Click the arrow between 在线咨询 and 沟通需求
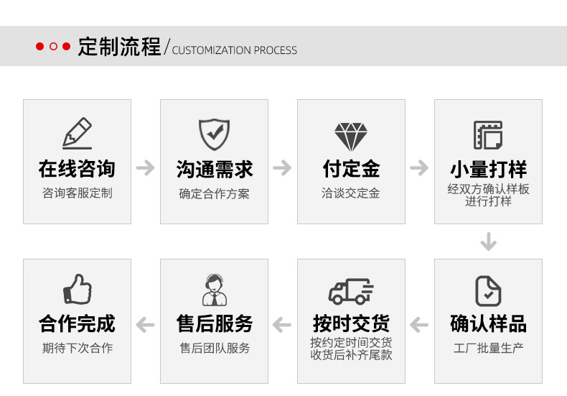The width and height of the screenshot is (567, 396). [x=146, y=168]
